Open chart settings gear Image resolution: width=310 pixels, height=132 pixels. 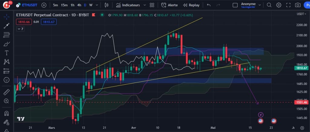tap(279, 5)
